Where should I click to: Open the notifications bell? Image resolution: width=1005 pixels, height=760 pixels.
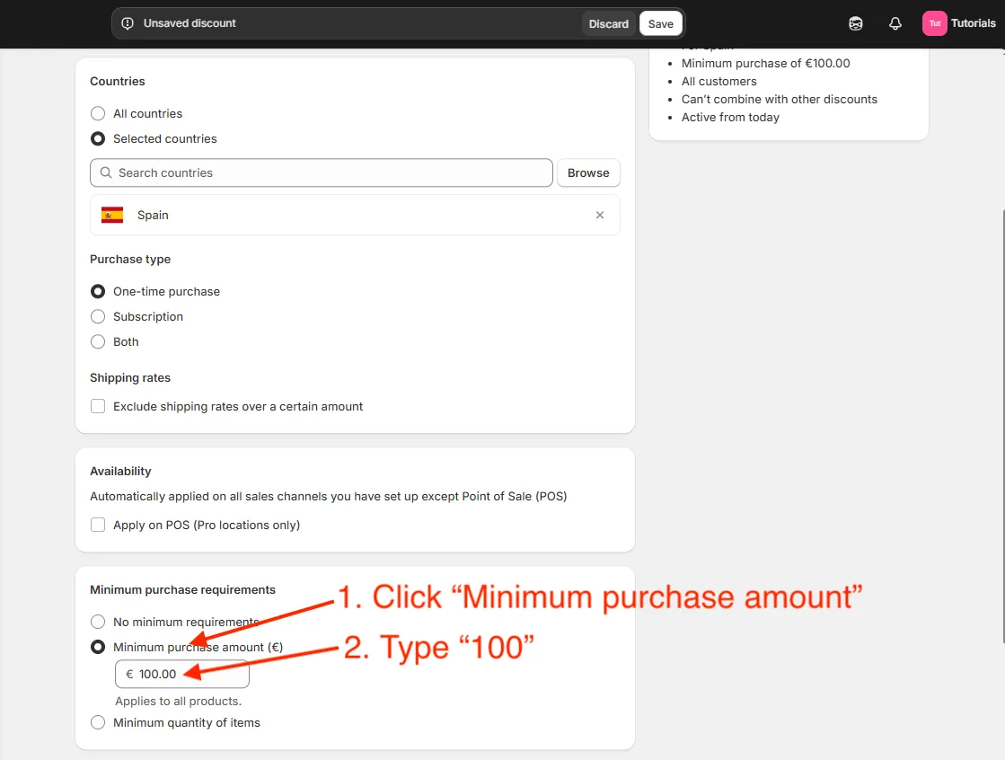895,23
